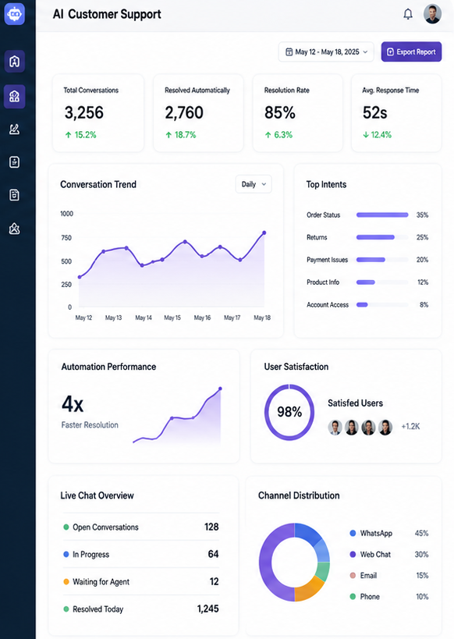The height and width of the screenshot is (639, 454).
Task: Select the In Progress row
Action: click(141, 554)
